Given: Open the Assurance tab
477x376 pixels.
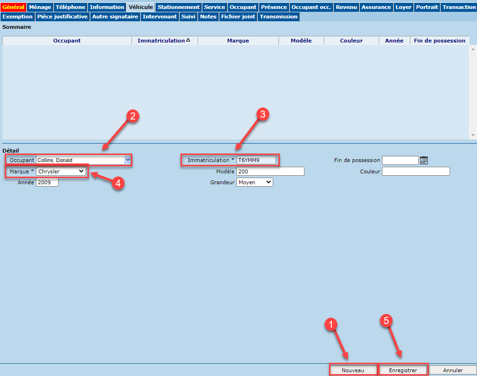Looking at the screenshot, I should pos(376,7).
